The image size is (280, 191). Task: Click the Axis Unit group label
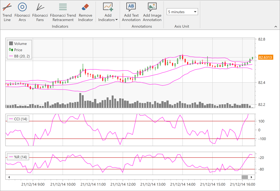[x=182, y=26]
